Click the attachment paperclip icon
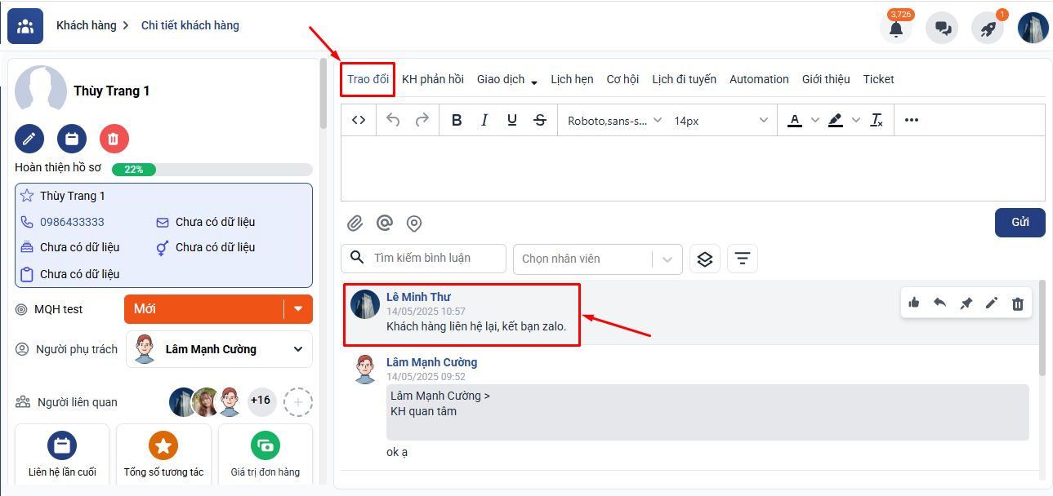 (355, 224)
